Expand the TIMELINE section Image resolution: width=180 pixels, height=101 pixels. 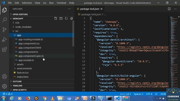(42, 86)
